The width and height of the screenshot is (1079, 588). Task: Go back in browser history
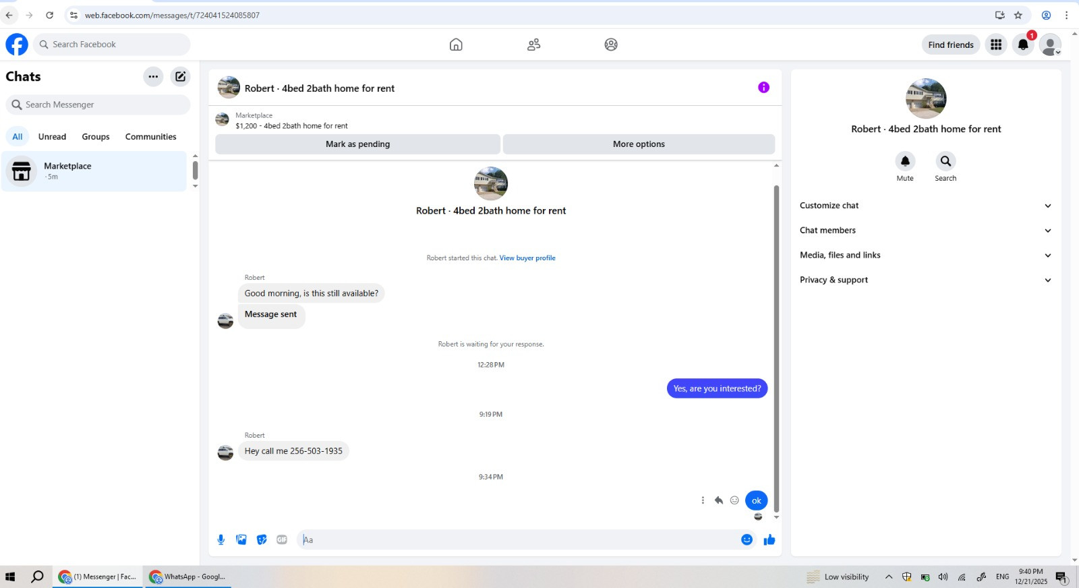(x=9, y=15)
